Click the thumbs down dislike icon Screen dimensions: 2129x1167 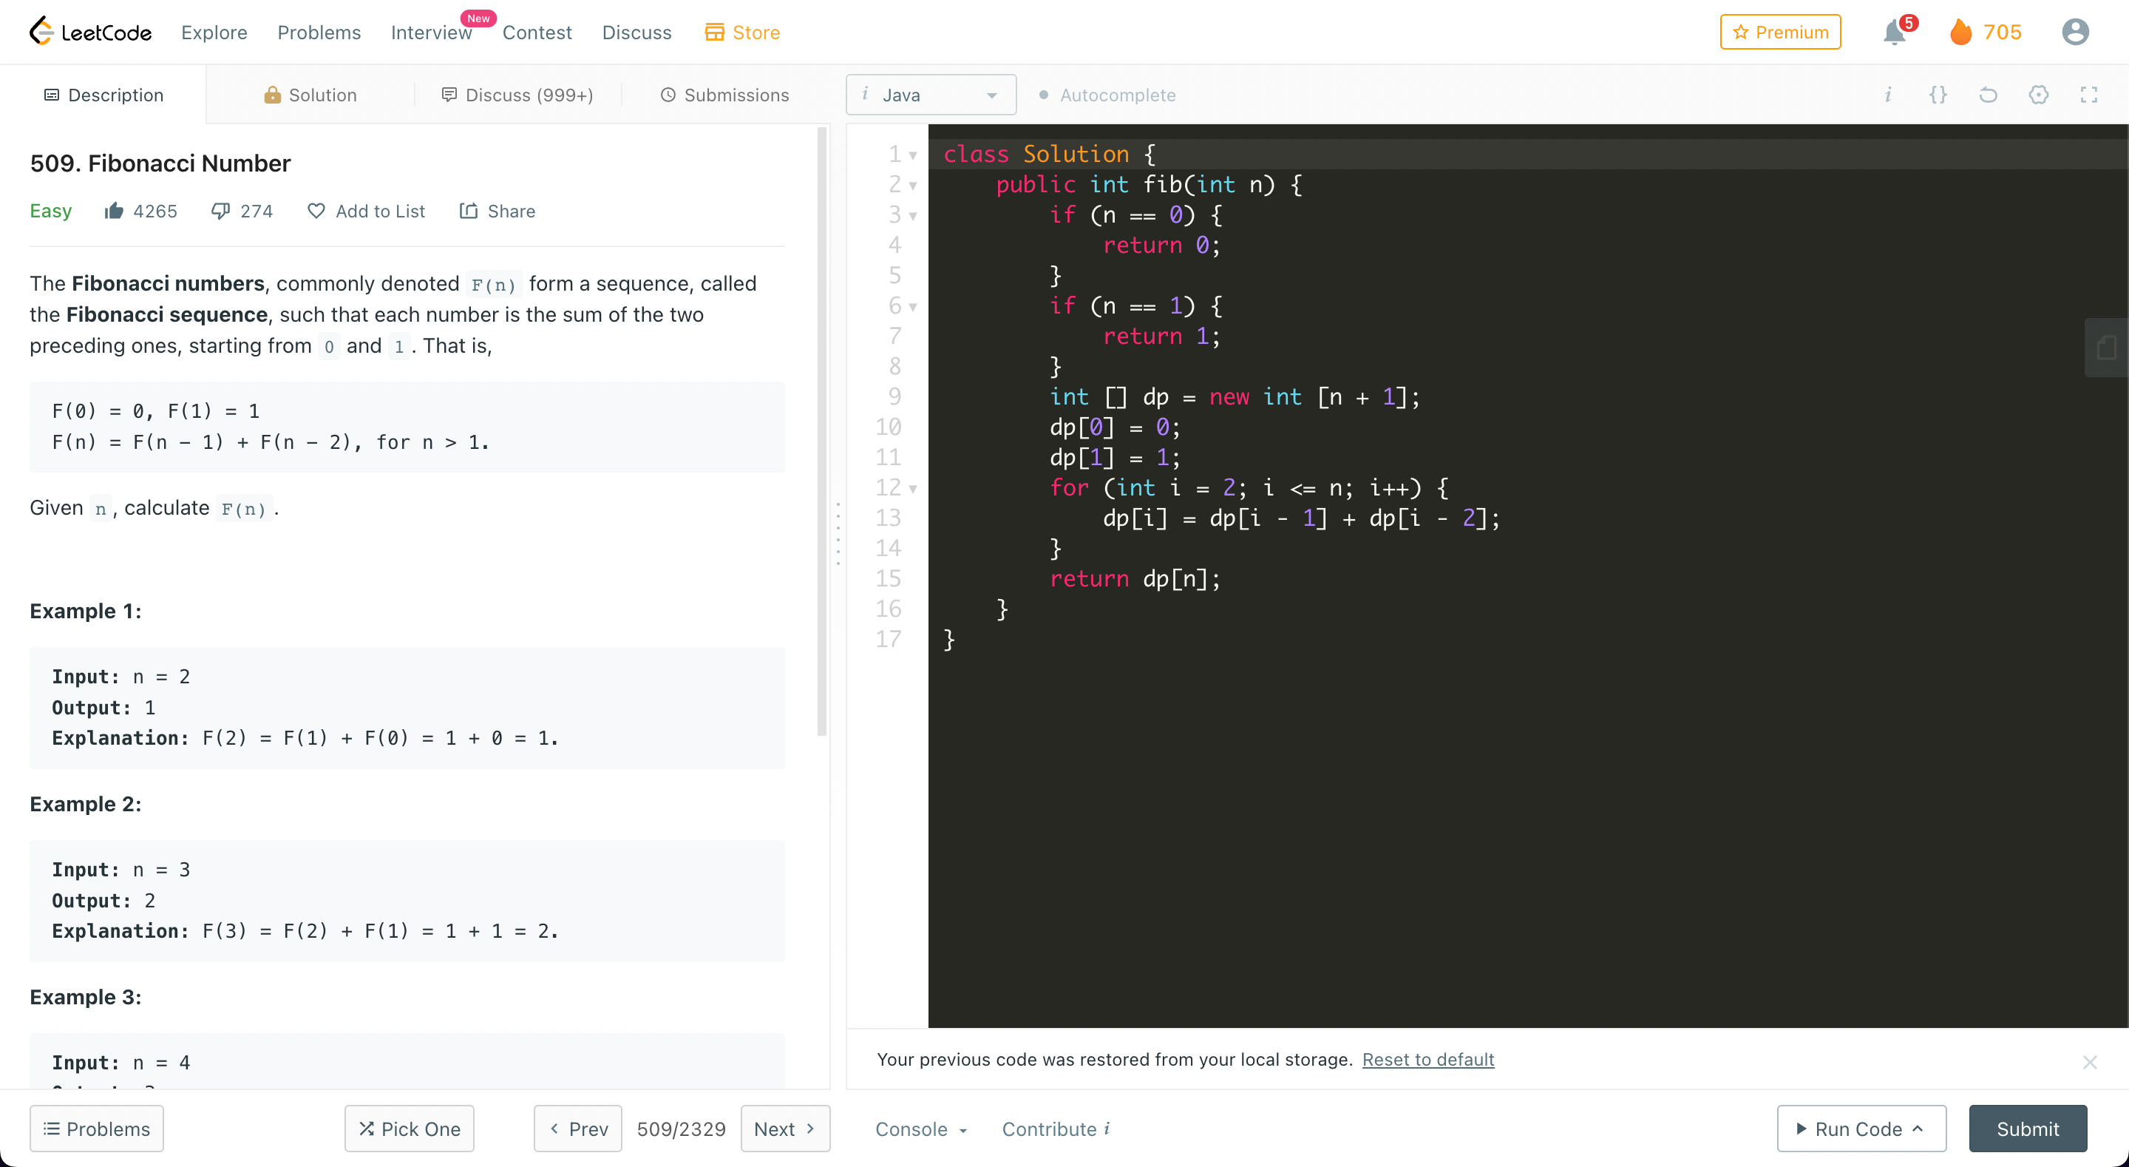(220, 211)
